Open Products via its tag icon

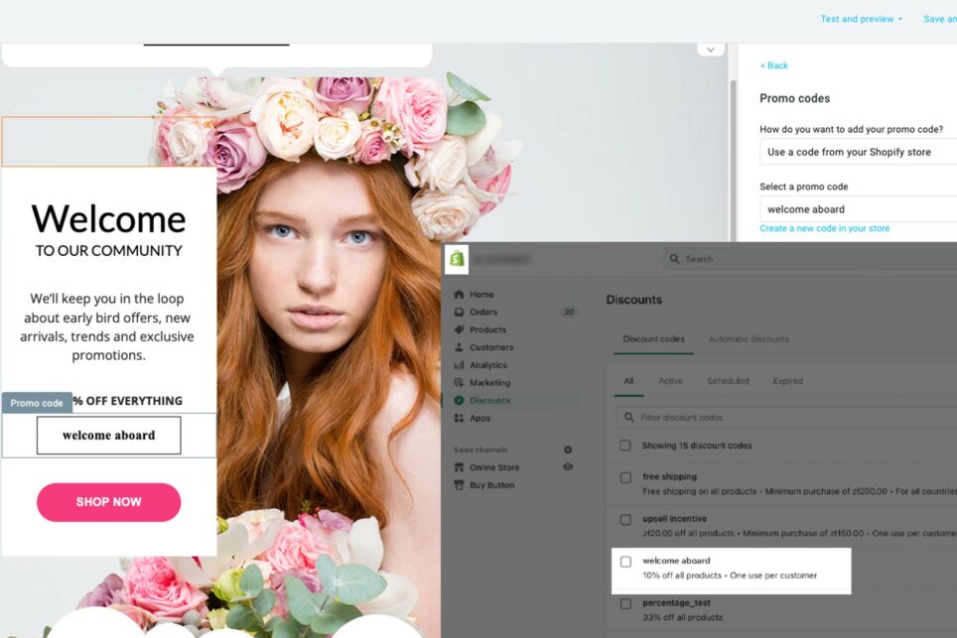460,329
